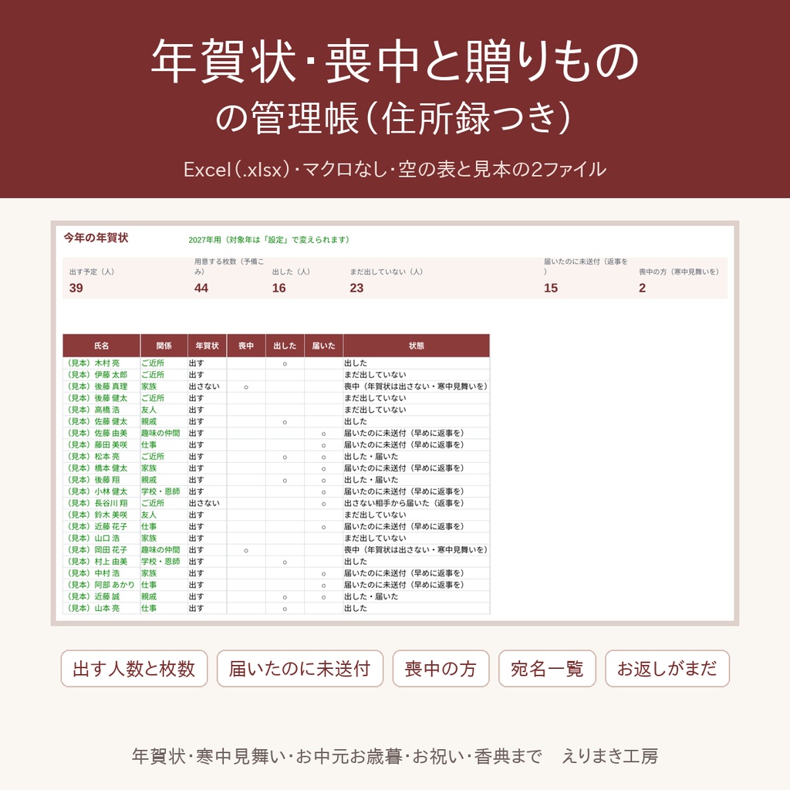Click the name cell 後藤 真理
790x790 pixels.
tap(101, 387)
